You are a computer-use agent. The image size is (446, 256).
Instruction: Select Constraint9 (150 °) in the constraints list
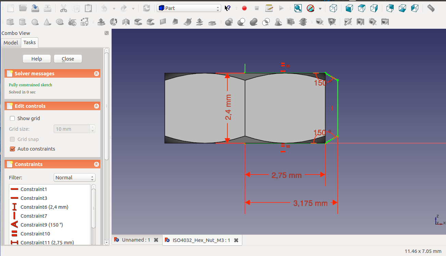click(41, 225)
